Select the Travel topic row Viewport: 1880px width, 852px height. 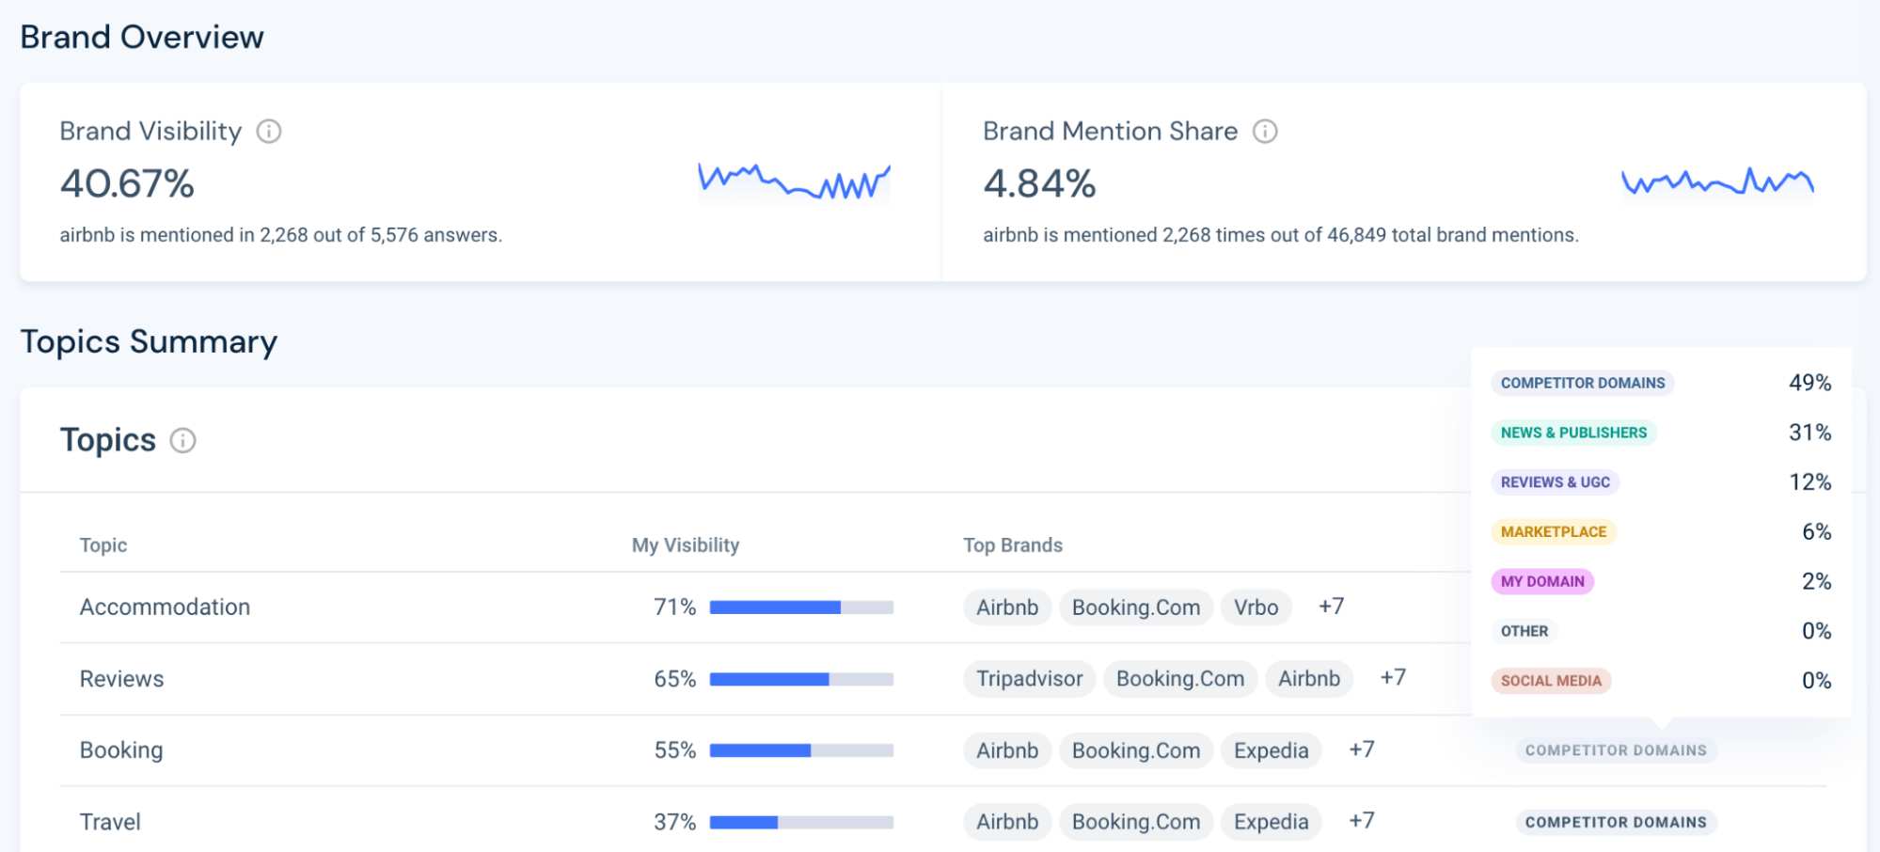click(x=110, y=820)
